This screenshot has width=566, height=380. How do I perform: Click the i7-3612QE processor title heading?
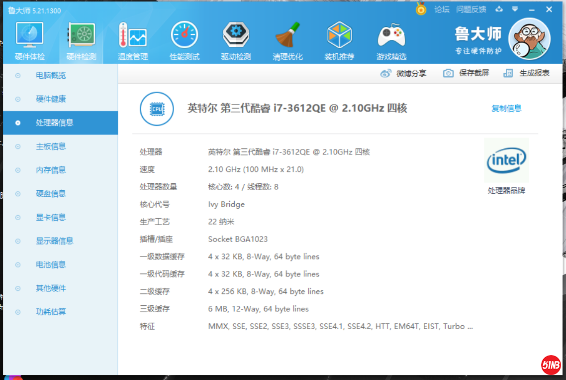coord(297,108)
